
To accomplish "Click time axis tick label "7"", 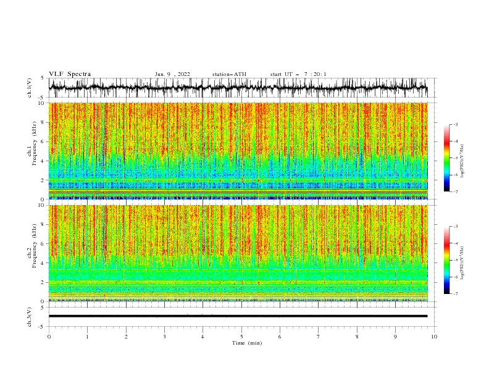I will [319, 337].
